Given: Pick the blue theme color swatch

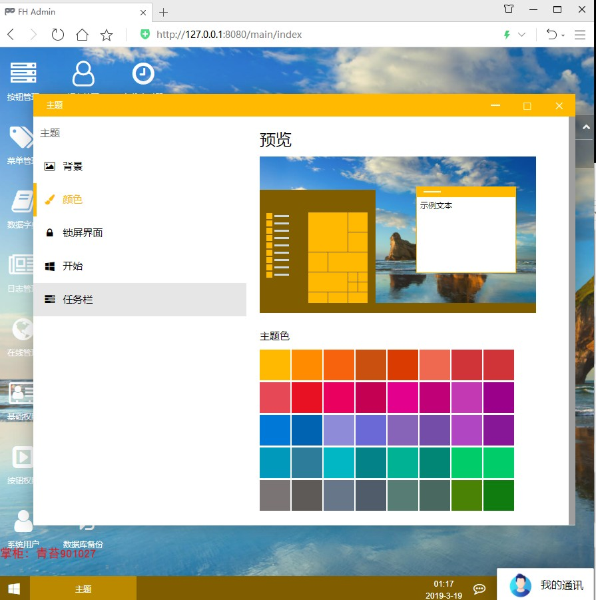Looking at the screenshot, I should [274, 430].
